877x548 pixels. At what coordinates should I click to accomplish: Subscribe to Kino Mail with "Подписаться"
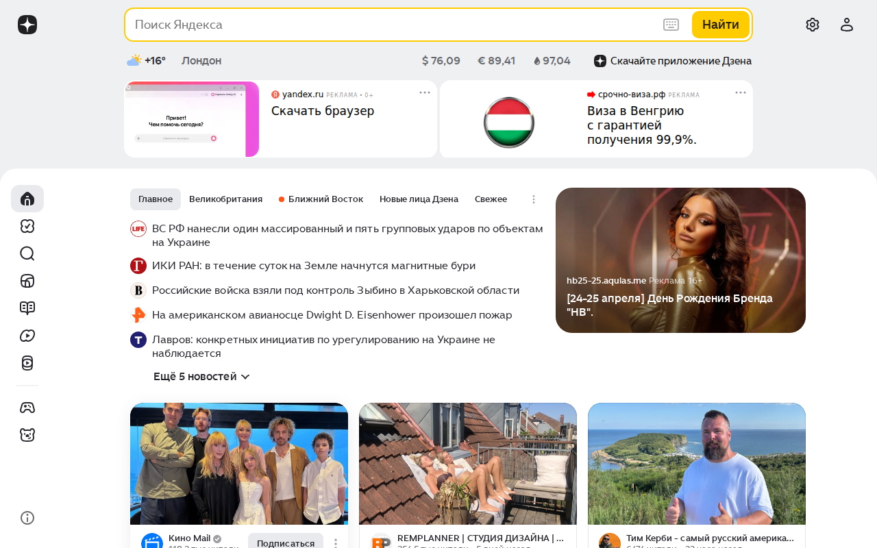(286, 543)
